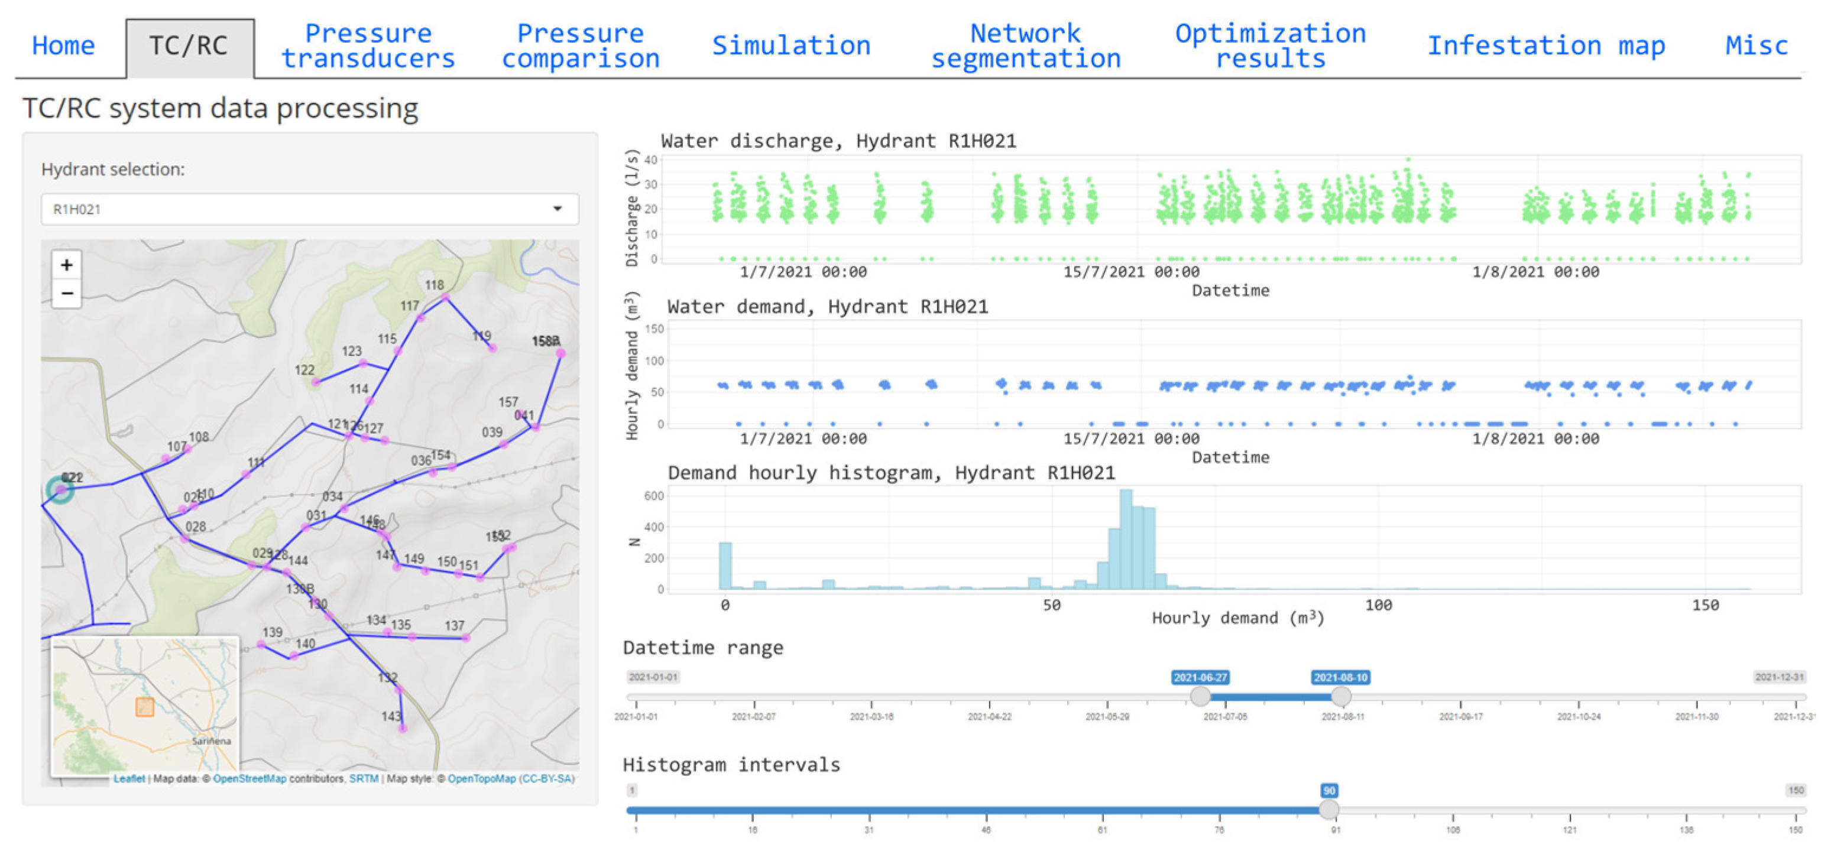Click hydrant marker 119 on map
The height and width of the screenshot is (848, 1821).
(492, 347)
